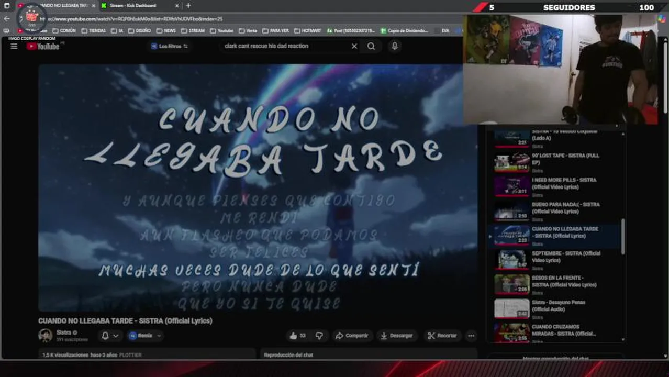Open the three-dot more actions menu
The image size is (669, 377).
click(471, 336)
